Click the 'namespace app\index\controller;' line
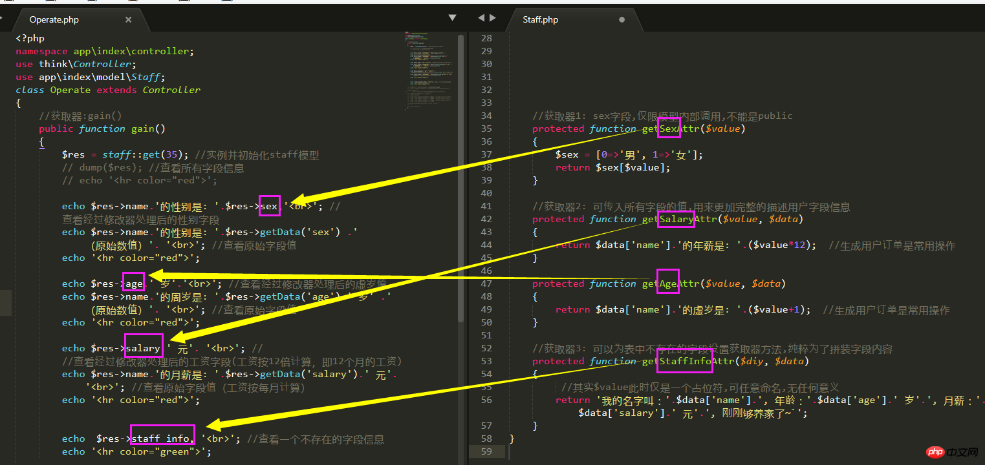The image size is (985, 465). coord(104,51)
